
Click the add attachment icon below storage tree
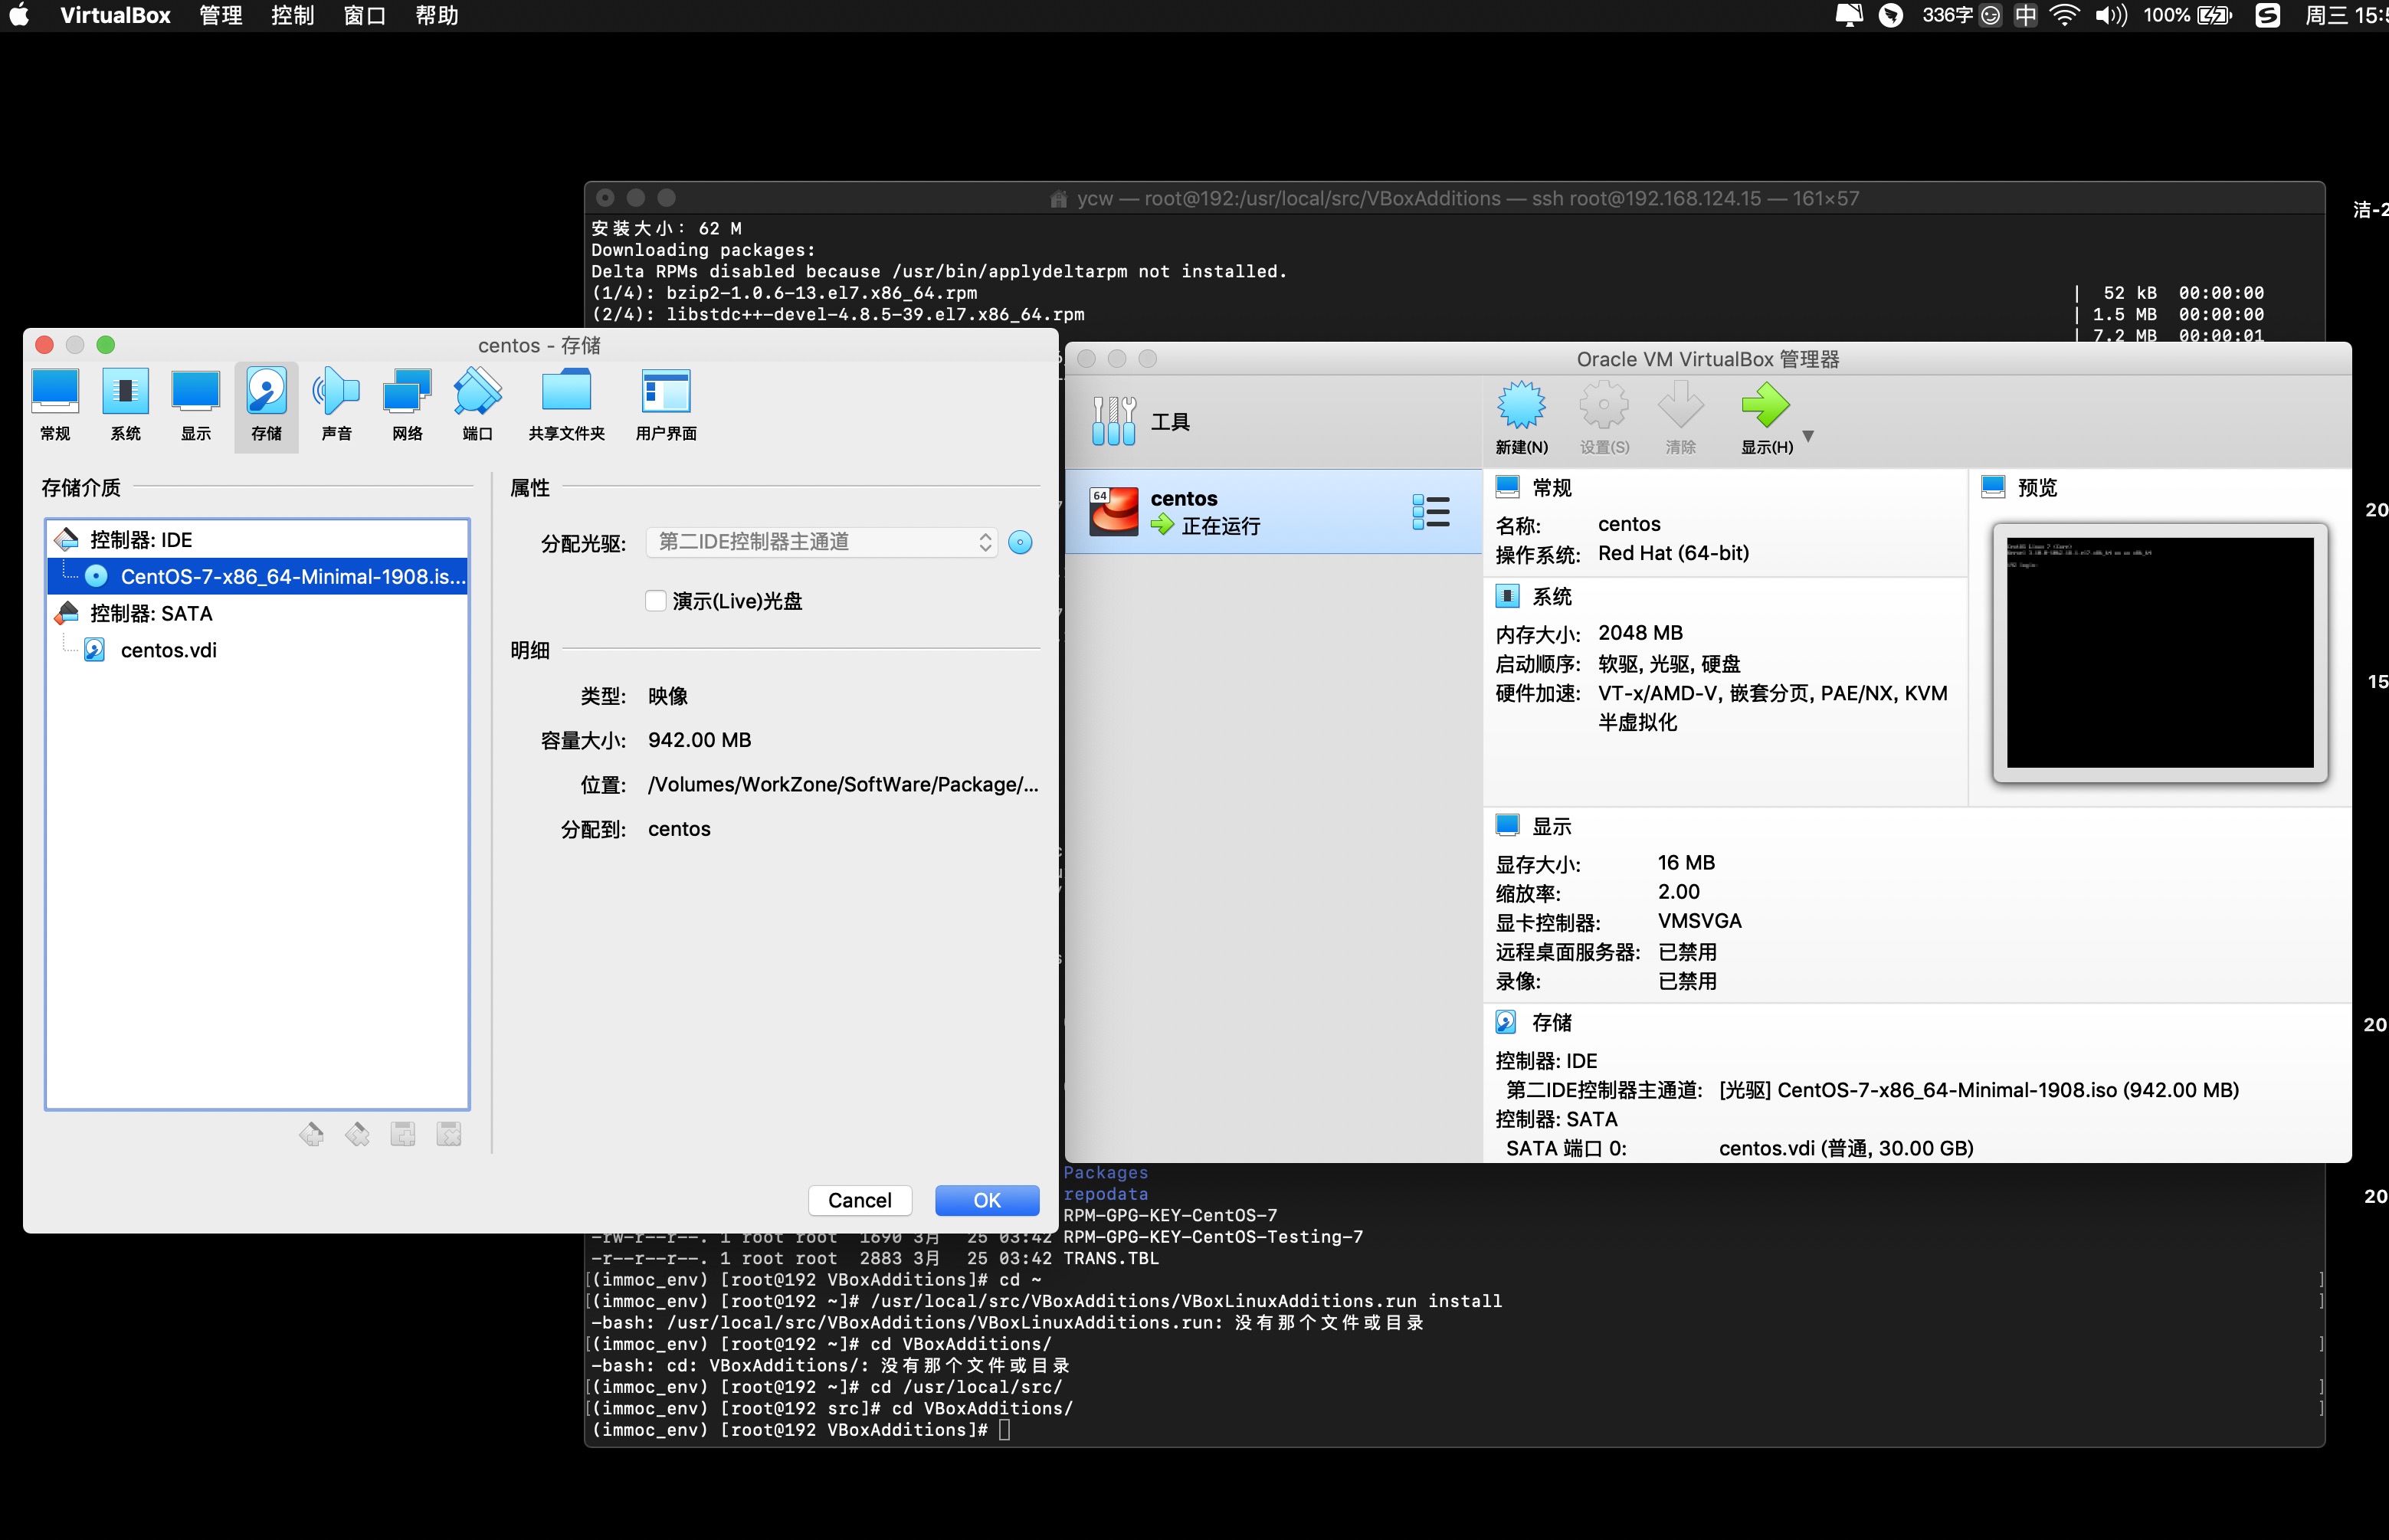click(403, 1134)
